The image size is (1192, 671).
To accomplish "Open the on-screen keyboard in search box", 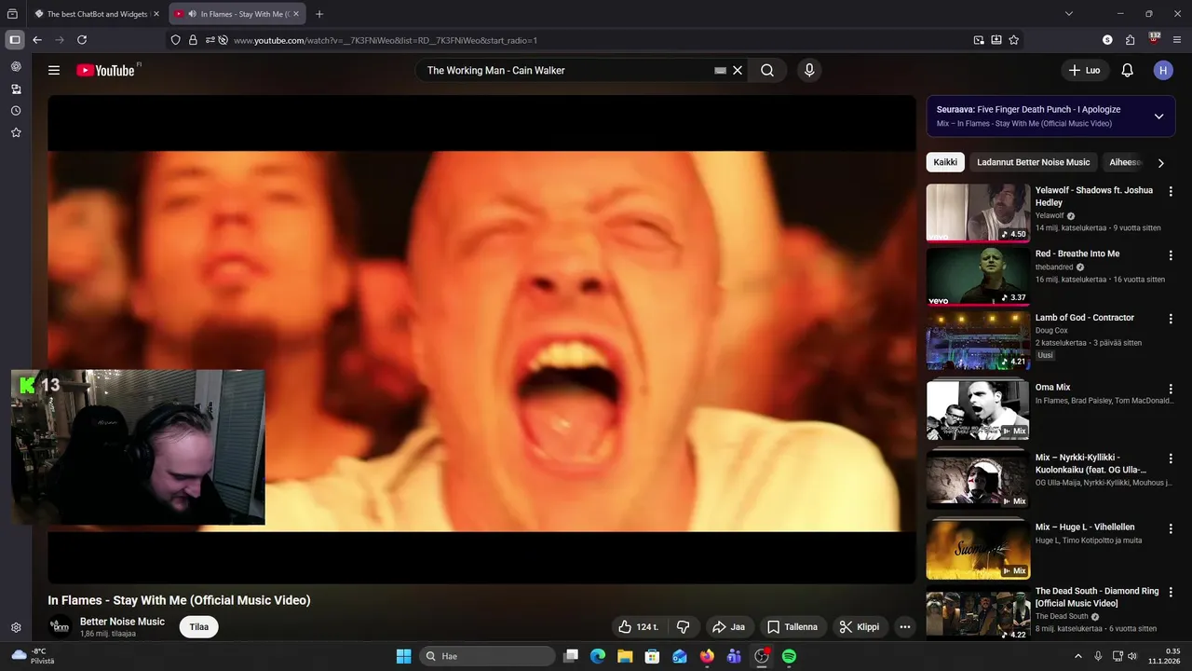I will click(720, 70).
